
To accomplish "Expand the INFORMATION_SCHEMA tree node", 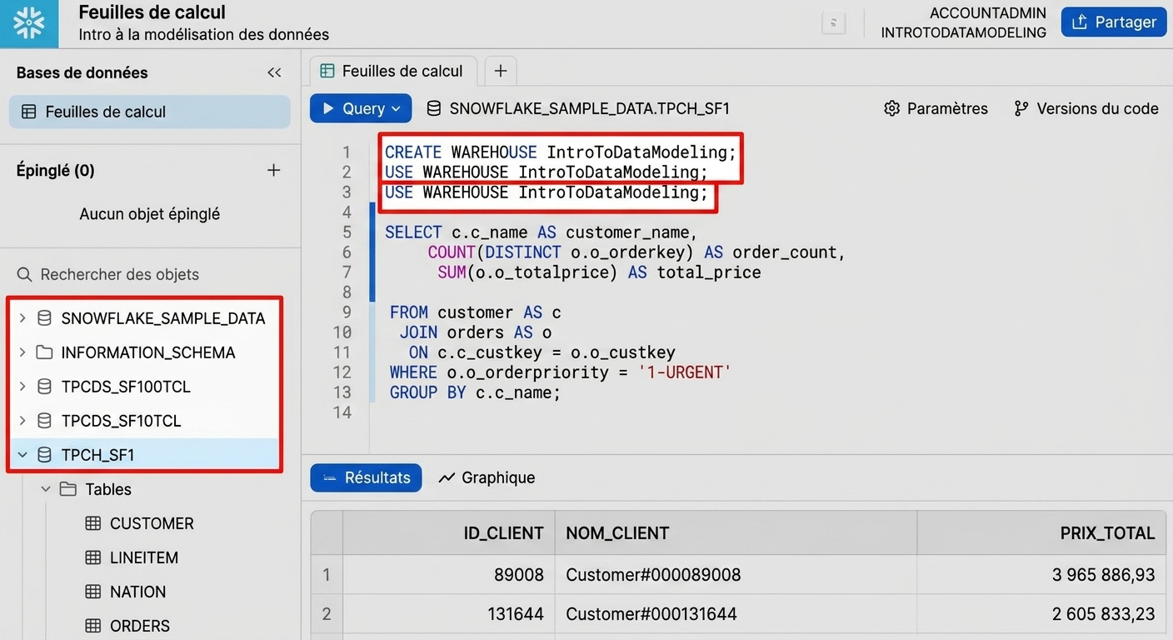I will coord(22,352).
